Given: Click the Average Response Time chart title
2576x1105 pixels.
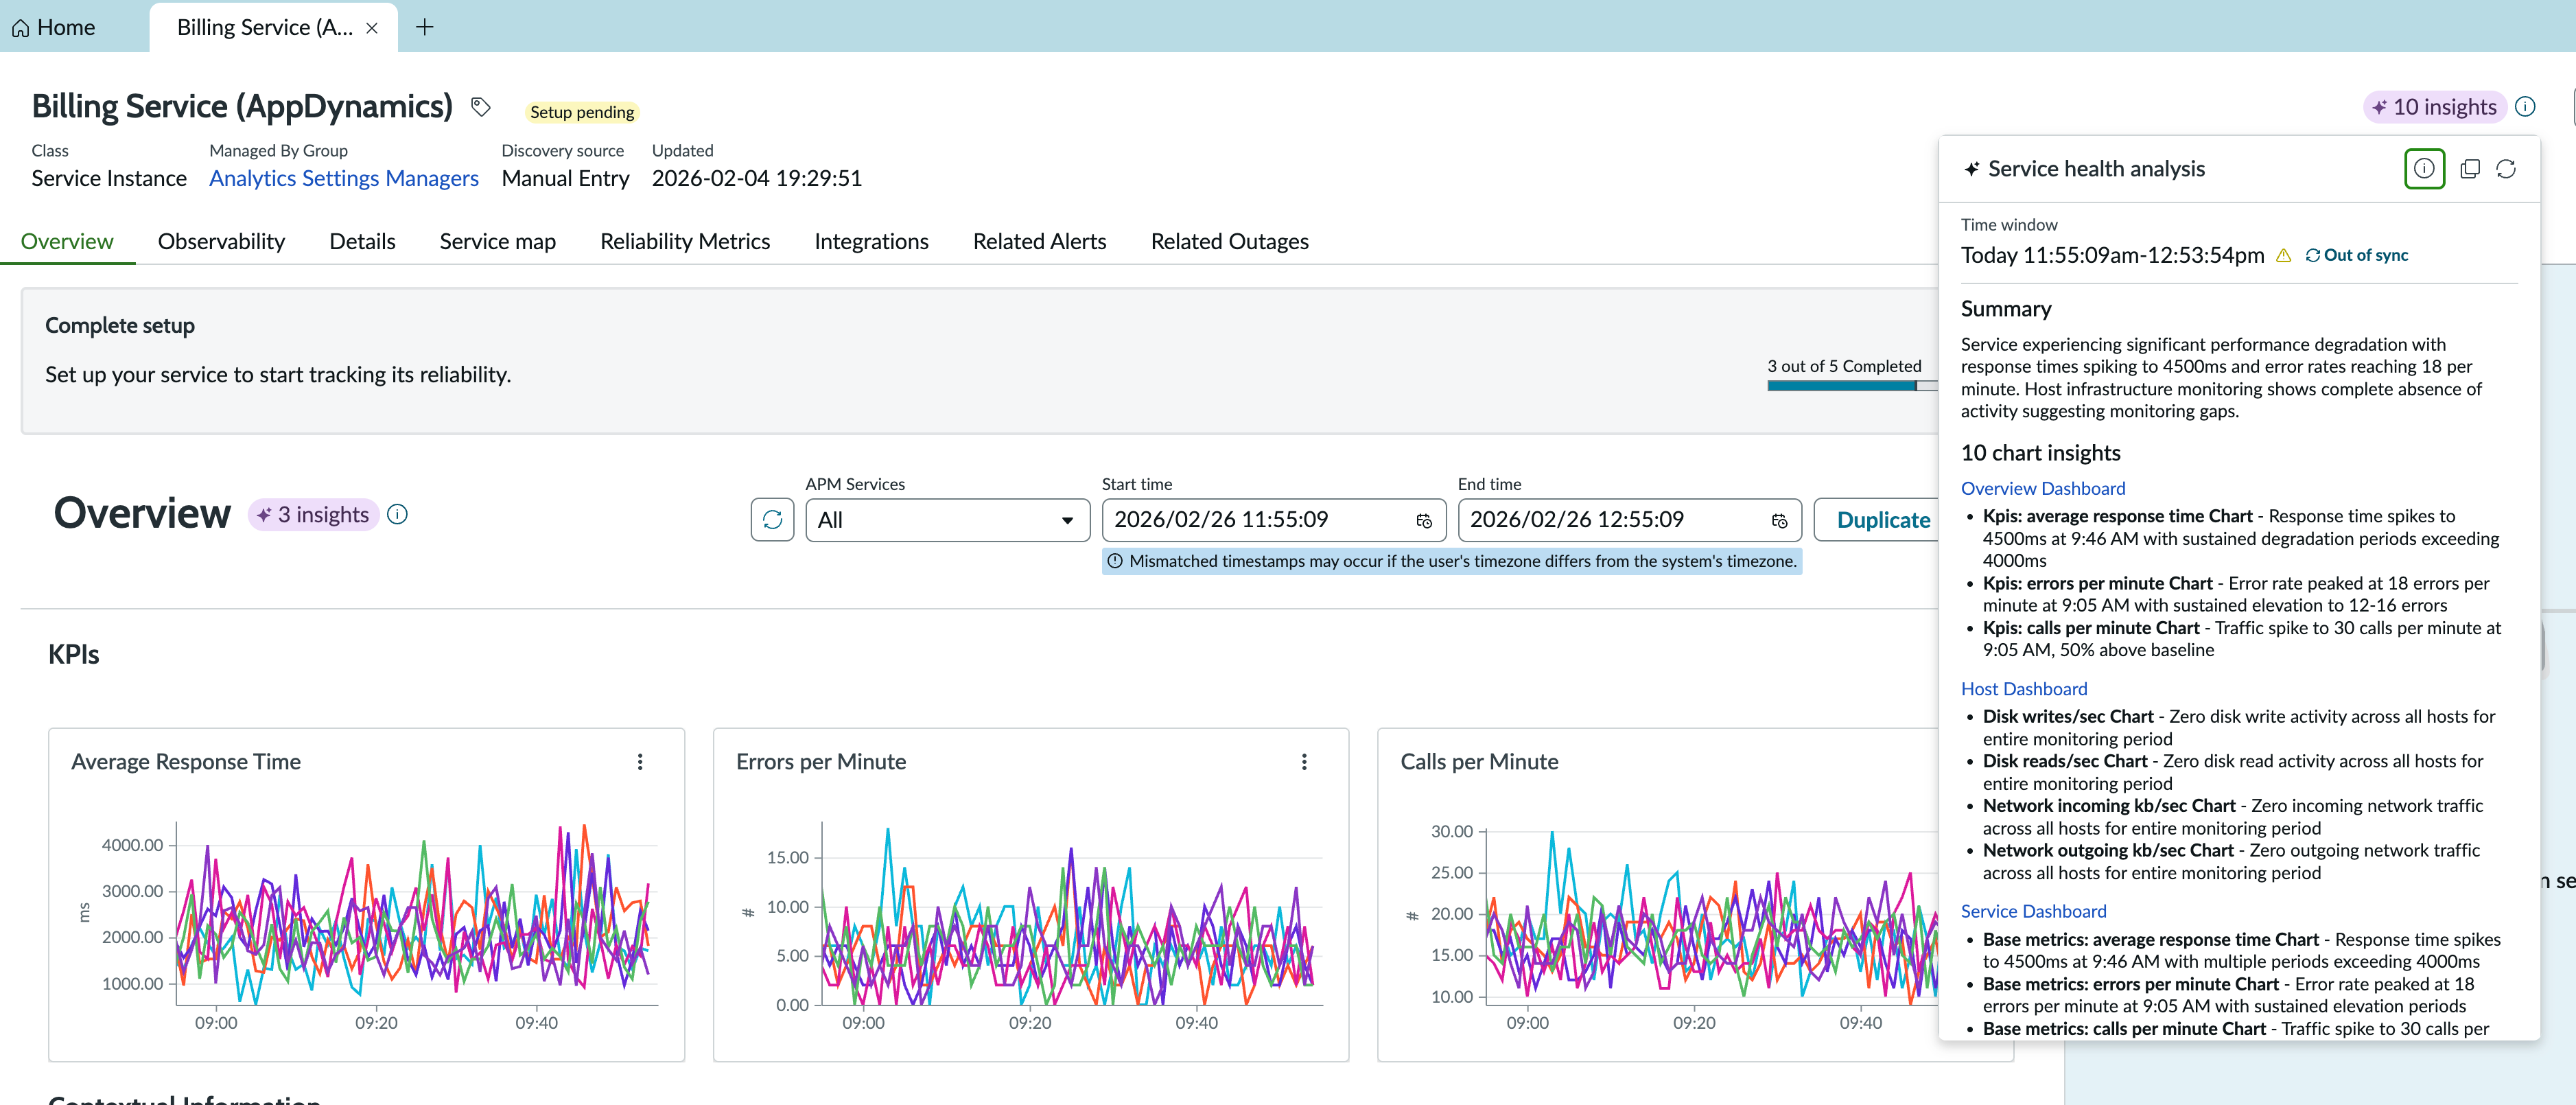Looking at the screenshot, I should coord(186,762).
